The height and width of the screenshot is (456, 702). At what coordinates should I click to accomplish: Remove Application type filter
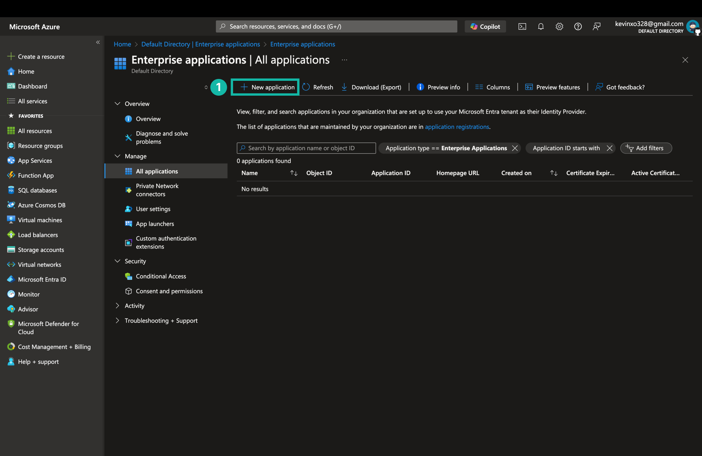pyautogui.click(x=515, y=148)
